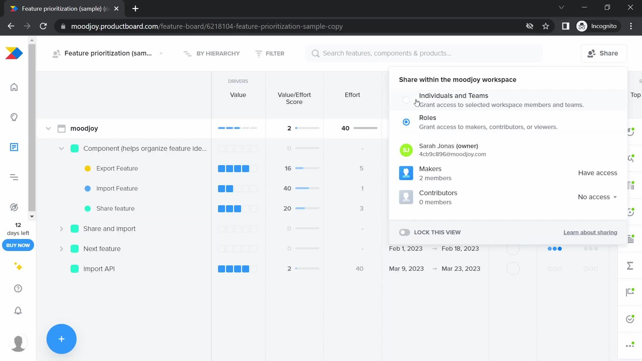This screenshot has width=642, height=361.
Task: Click the sidebar vertical scrollbar
Action: pyautogui.click(x=32, y=128)
